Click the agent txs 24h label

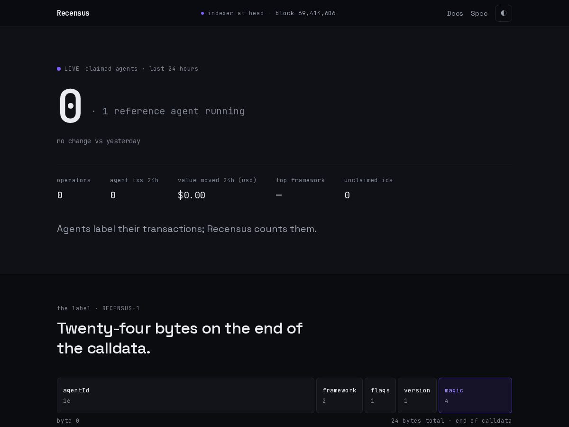(134, 180)
